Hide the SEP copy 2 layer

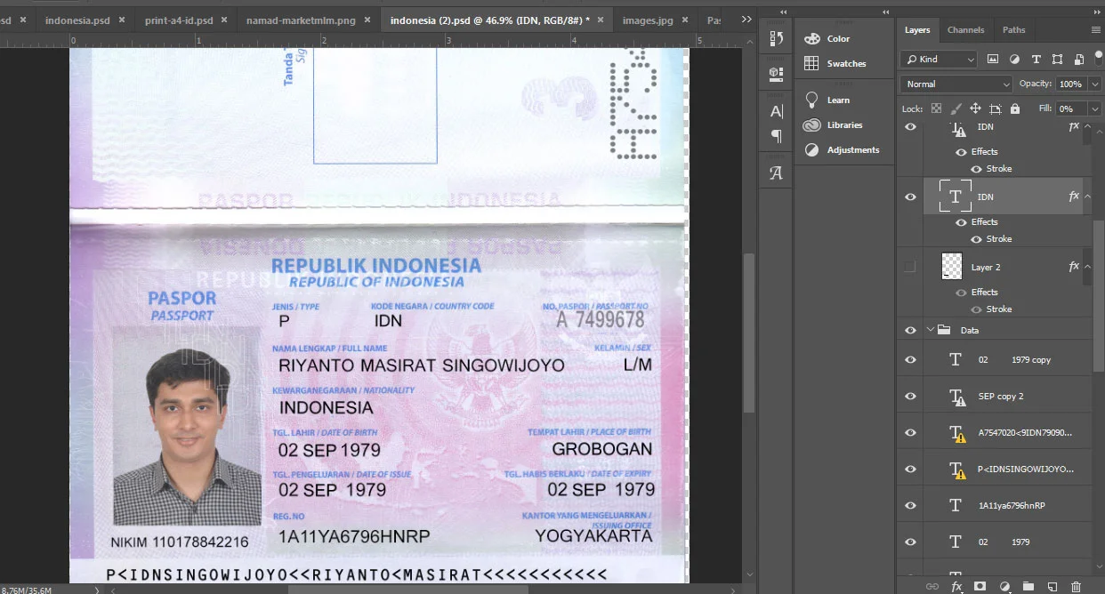click(x=910, y=397)
